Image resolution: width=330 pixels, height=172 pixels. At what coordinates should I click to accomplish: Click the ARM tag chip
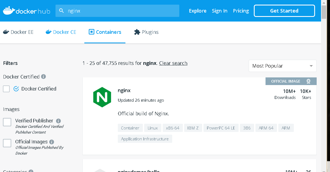[286, 128]
